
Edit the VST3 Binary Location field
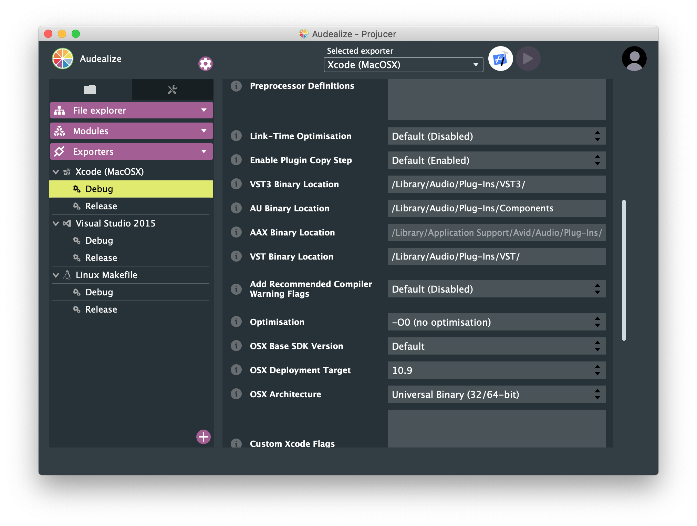point(496,184)
